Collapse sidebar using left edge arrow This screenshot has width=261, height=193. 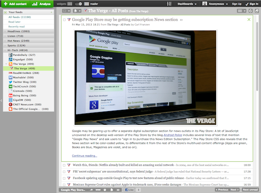1,101
